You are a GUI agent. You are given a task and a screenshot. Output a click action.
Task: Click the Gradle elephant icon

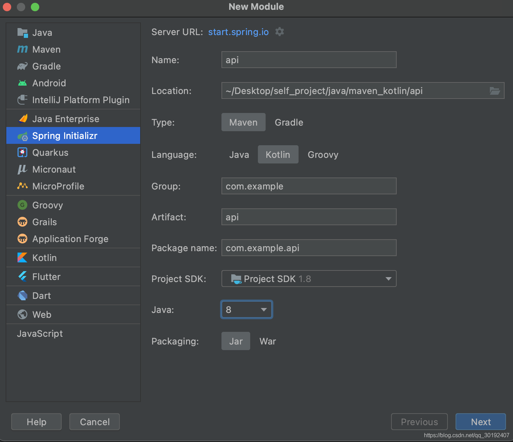tap(22, 66)
